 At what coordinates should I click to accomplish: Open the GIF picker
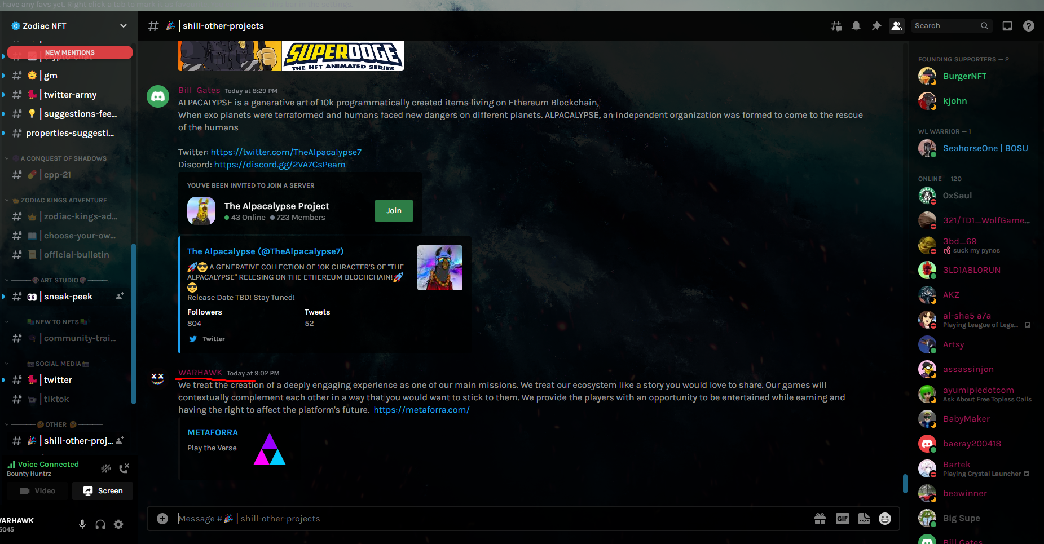tap(842, 519)
